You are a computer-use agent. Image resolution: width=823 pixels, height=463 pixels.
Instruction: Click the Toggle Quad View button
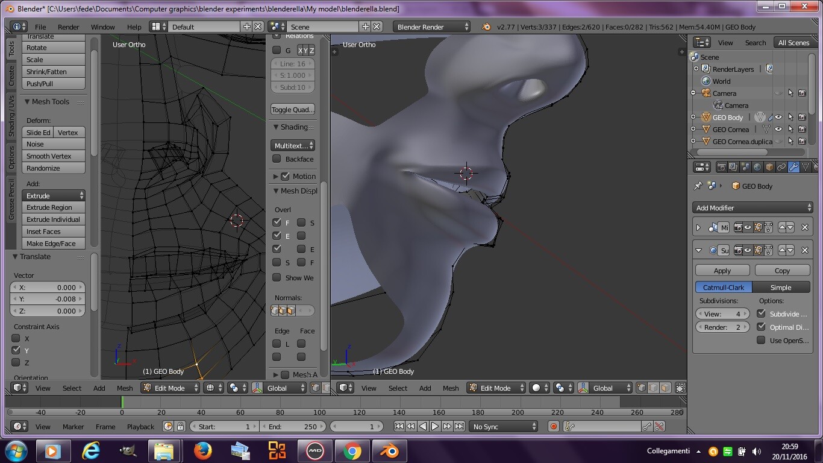click(293, 110)
